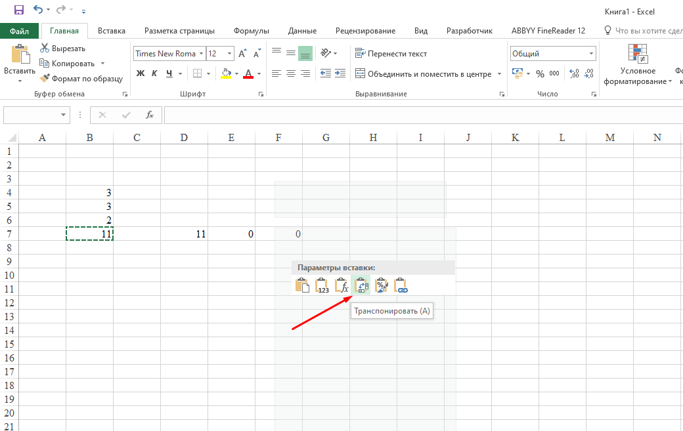683x431 pixels.
Task: Click the Paste option icon (first)
Action: (x=302, y=286)
